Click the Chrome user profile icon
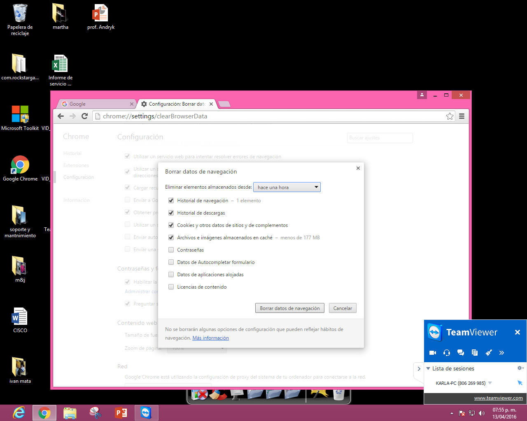The width and height of the screenshot is (527, 421). (422, 95)
